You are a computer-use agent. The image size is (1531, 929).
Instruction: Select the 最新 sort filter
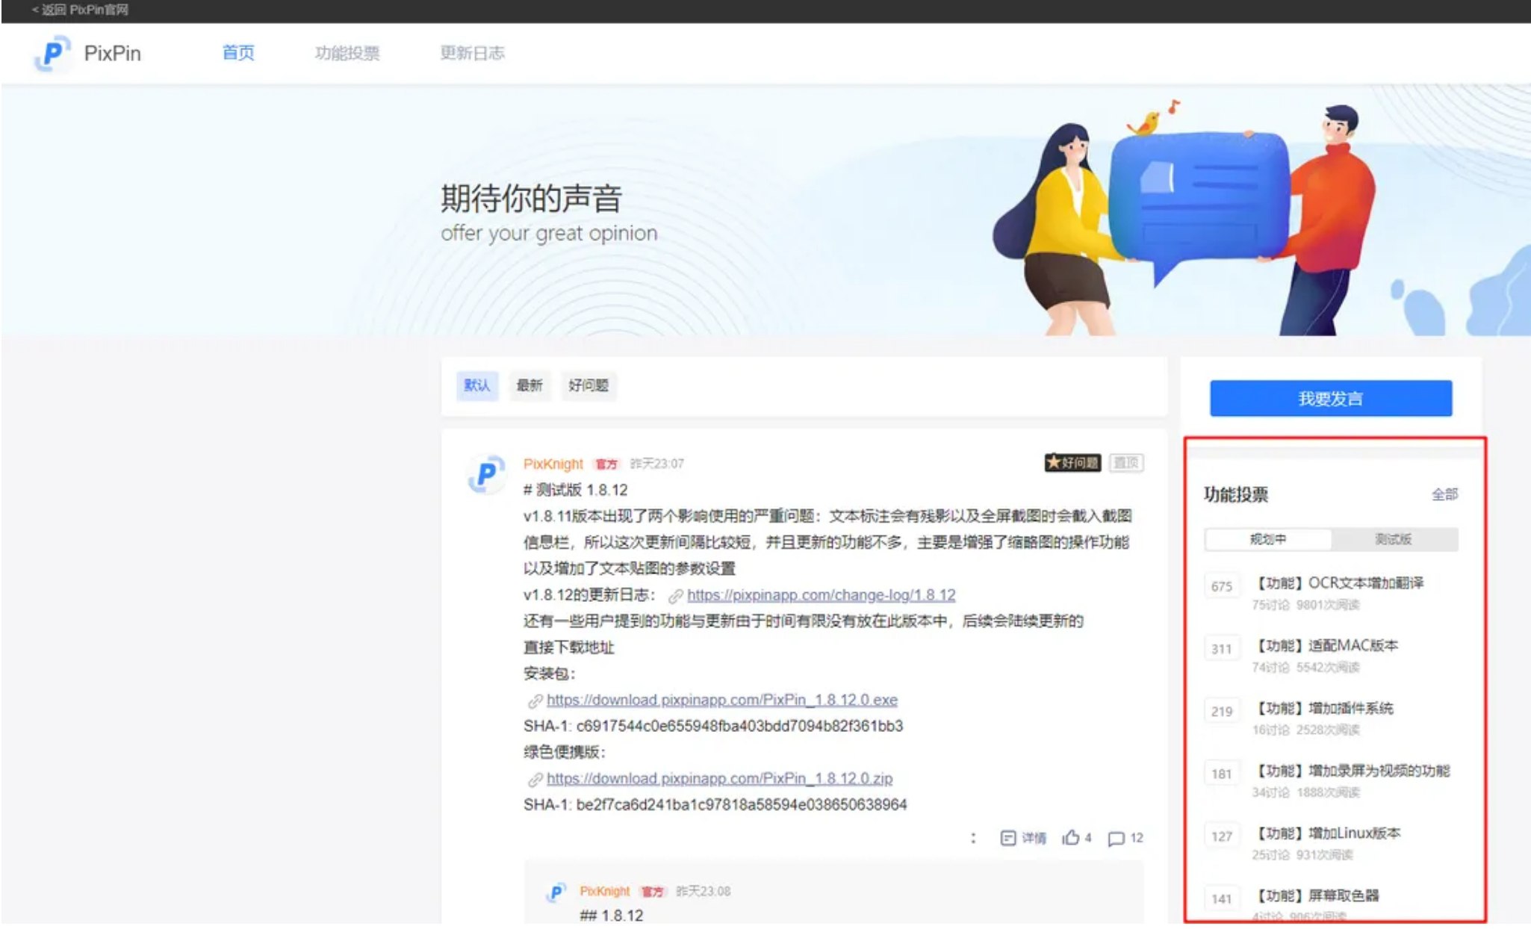(x=530, y=385)
